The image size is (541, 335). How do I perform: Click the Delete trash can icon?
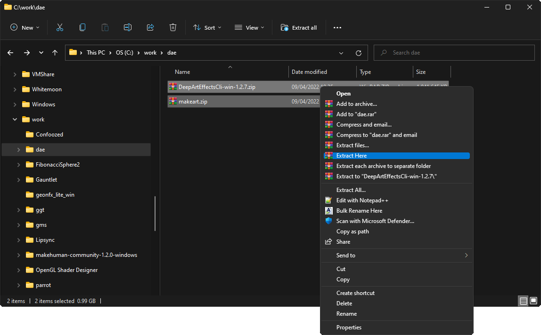click(x=173, y=28)
